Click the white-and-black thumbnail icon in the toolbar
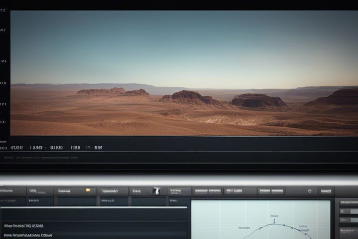Viewport: 358px width, 239px height. tap(157, 191)
